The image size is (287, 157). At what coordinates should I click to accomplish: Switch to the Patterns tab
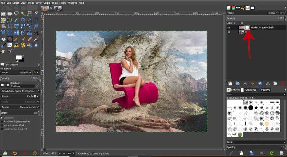click(266, 90)
